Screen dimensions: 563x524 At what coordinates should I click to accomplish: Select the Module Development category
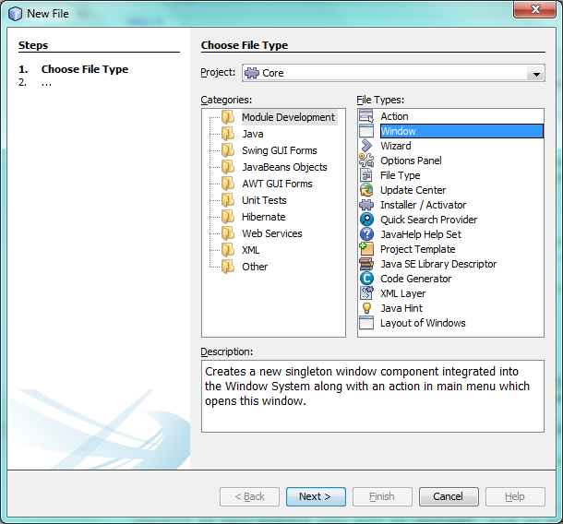point(287,117)
